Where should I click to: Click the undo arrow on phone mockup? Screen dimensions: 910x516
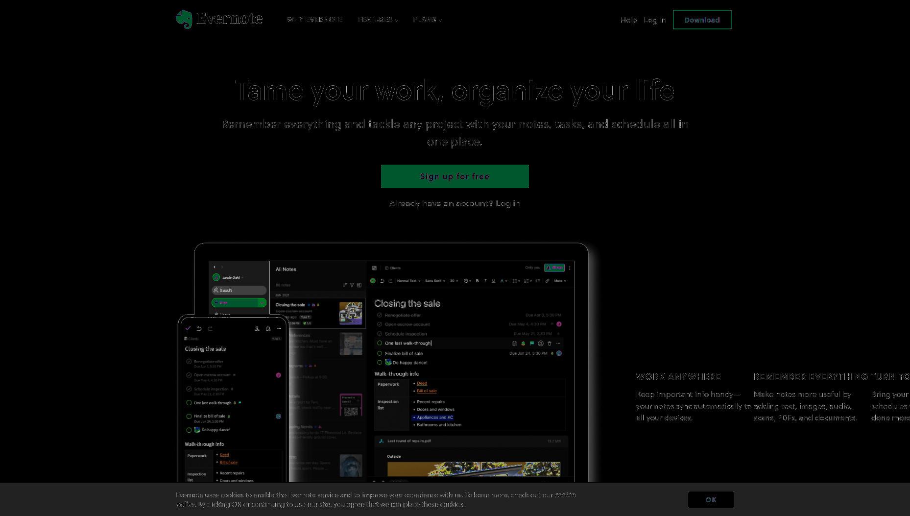click(x=199, y=328)
